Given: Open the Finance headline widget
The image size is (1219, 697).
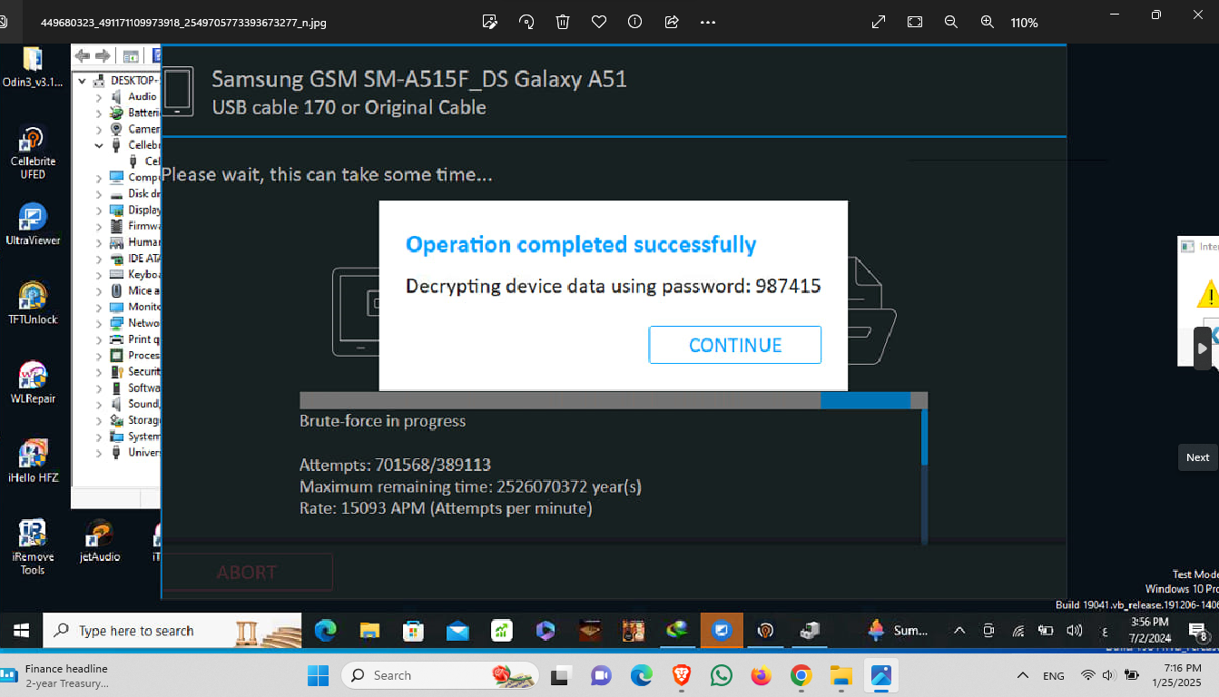Looking at the screenshot, I should pyautogui.click(x=56, y=675).
